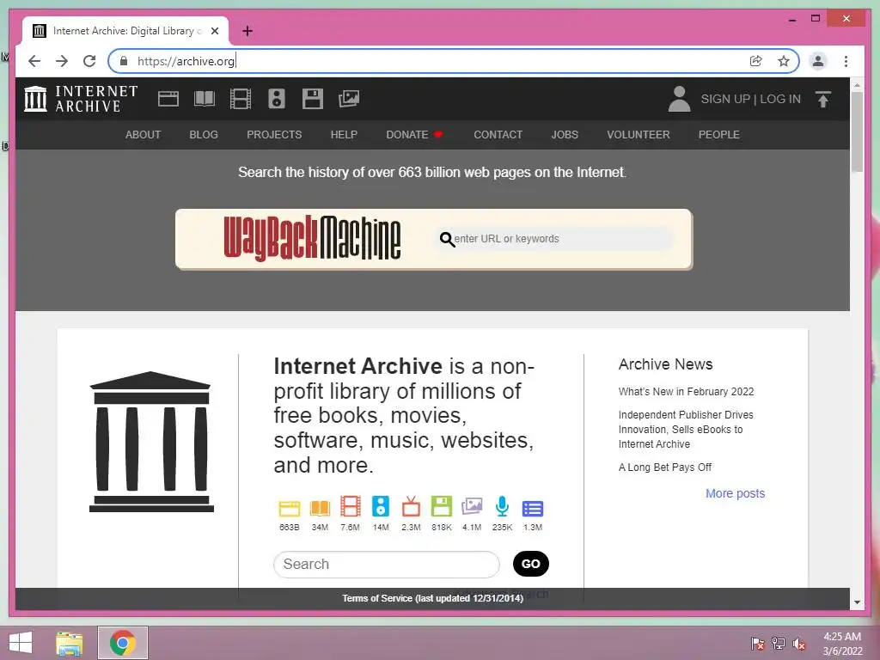
Task: Open Chrome's three-dot menu
Action: click(x=846, y=61)
